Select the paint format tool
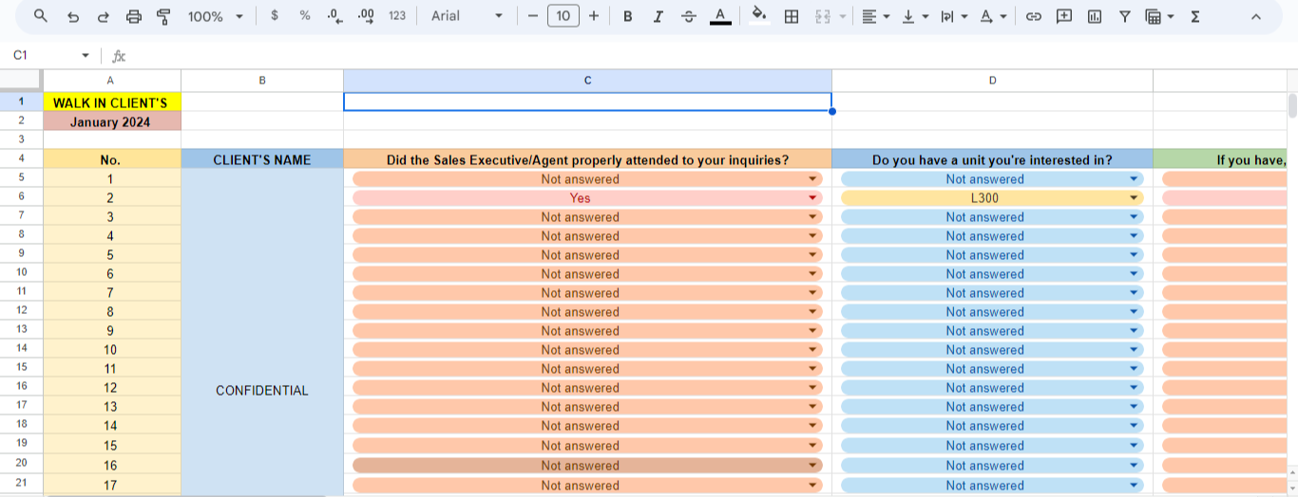 coord(162,16)
